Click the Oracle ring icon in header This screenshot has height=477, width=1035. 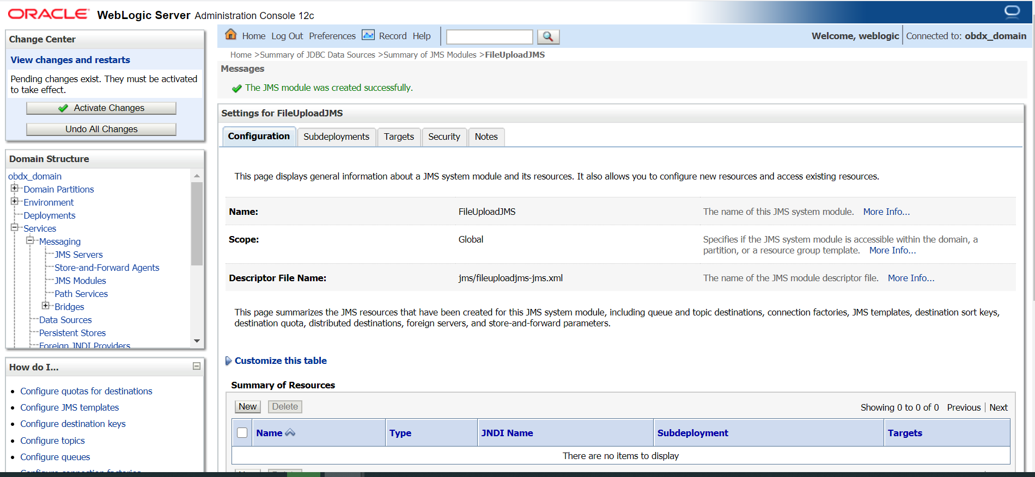point(1012,11)
